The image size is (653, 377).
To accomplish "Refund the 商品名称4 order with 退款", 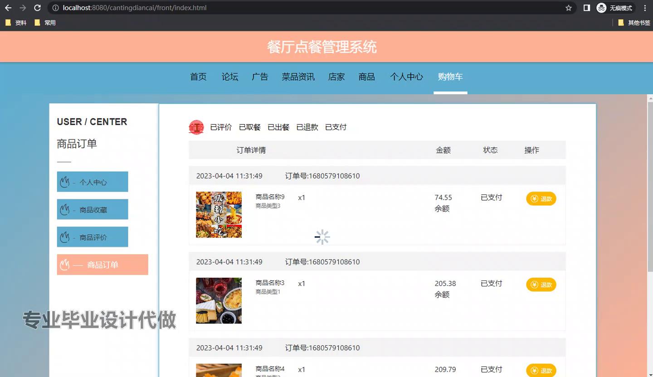I will [x=541, y=370].
